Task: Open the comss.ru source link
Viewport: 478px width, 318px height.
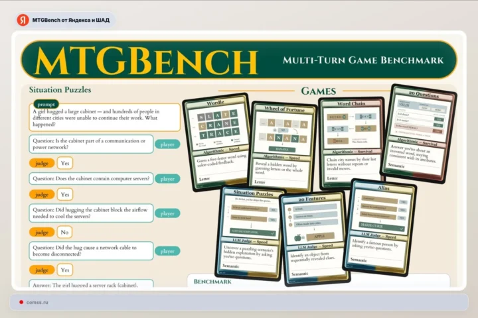Action: tap(37, 303)
